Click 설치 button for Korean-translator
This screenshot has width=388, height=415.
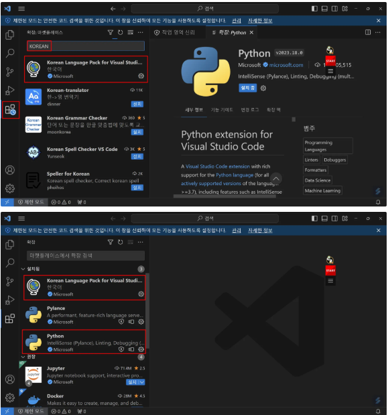(x=137, y=104)
